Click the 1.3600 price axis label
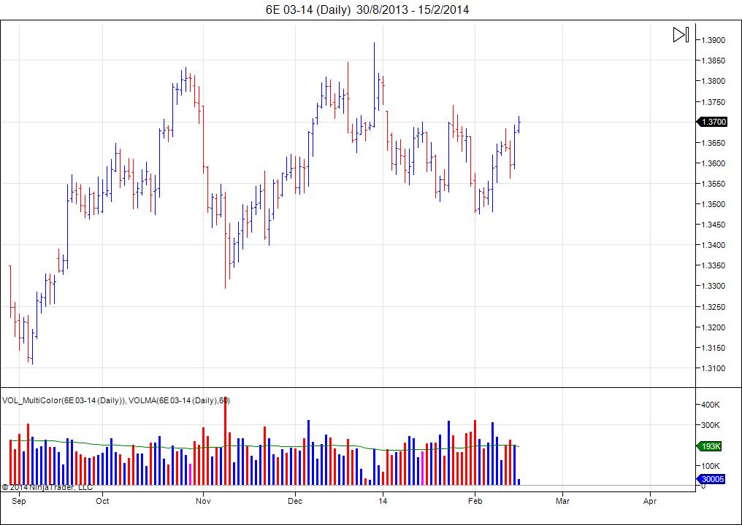742x525 pixels. tap(713, 163)
